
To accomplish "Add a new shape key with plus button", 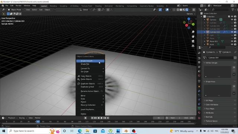I will pos(234,86).
